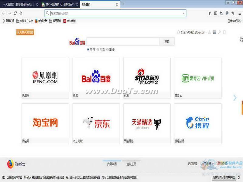
Task: Open the 淘宝网 tile
Action: 45,124
